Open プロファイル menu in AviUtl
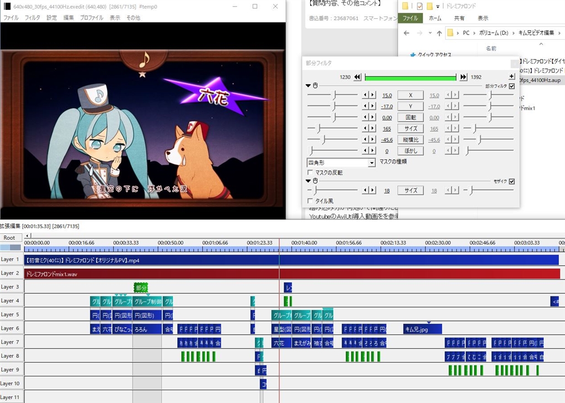Viewport: 565px width, 403px height. tap(92, 18)
